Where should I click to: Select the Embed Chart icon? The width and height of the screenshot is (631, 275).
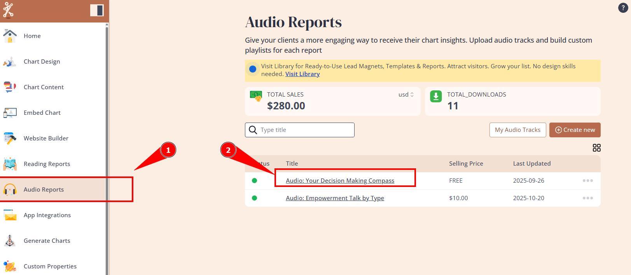pos(10,113)
